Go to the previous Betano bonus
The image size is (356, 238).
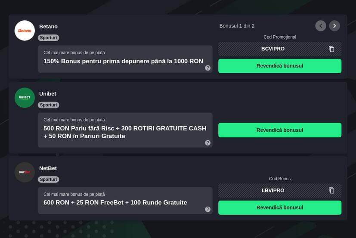click(321, 26)
